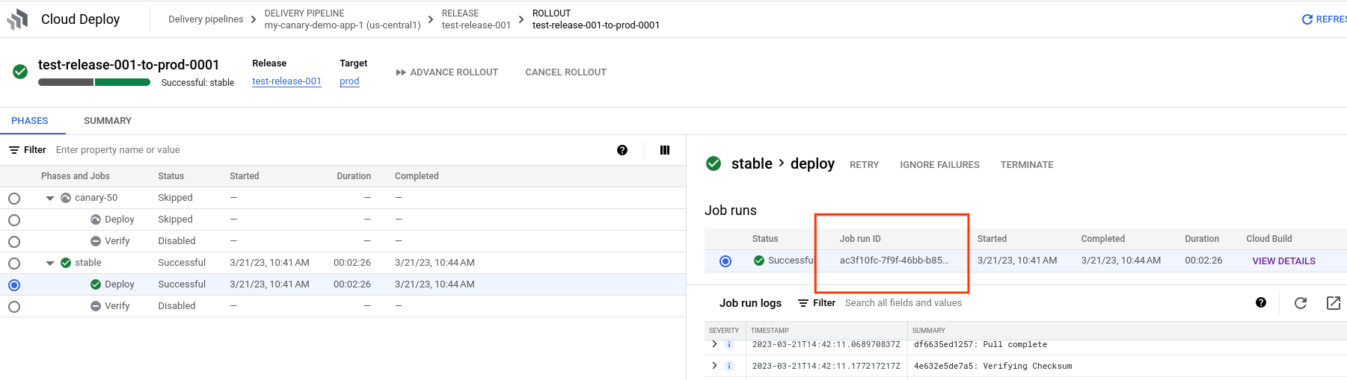Open column display options icon
Screen dimensions: 1347x380
[x=664, y=150]
